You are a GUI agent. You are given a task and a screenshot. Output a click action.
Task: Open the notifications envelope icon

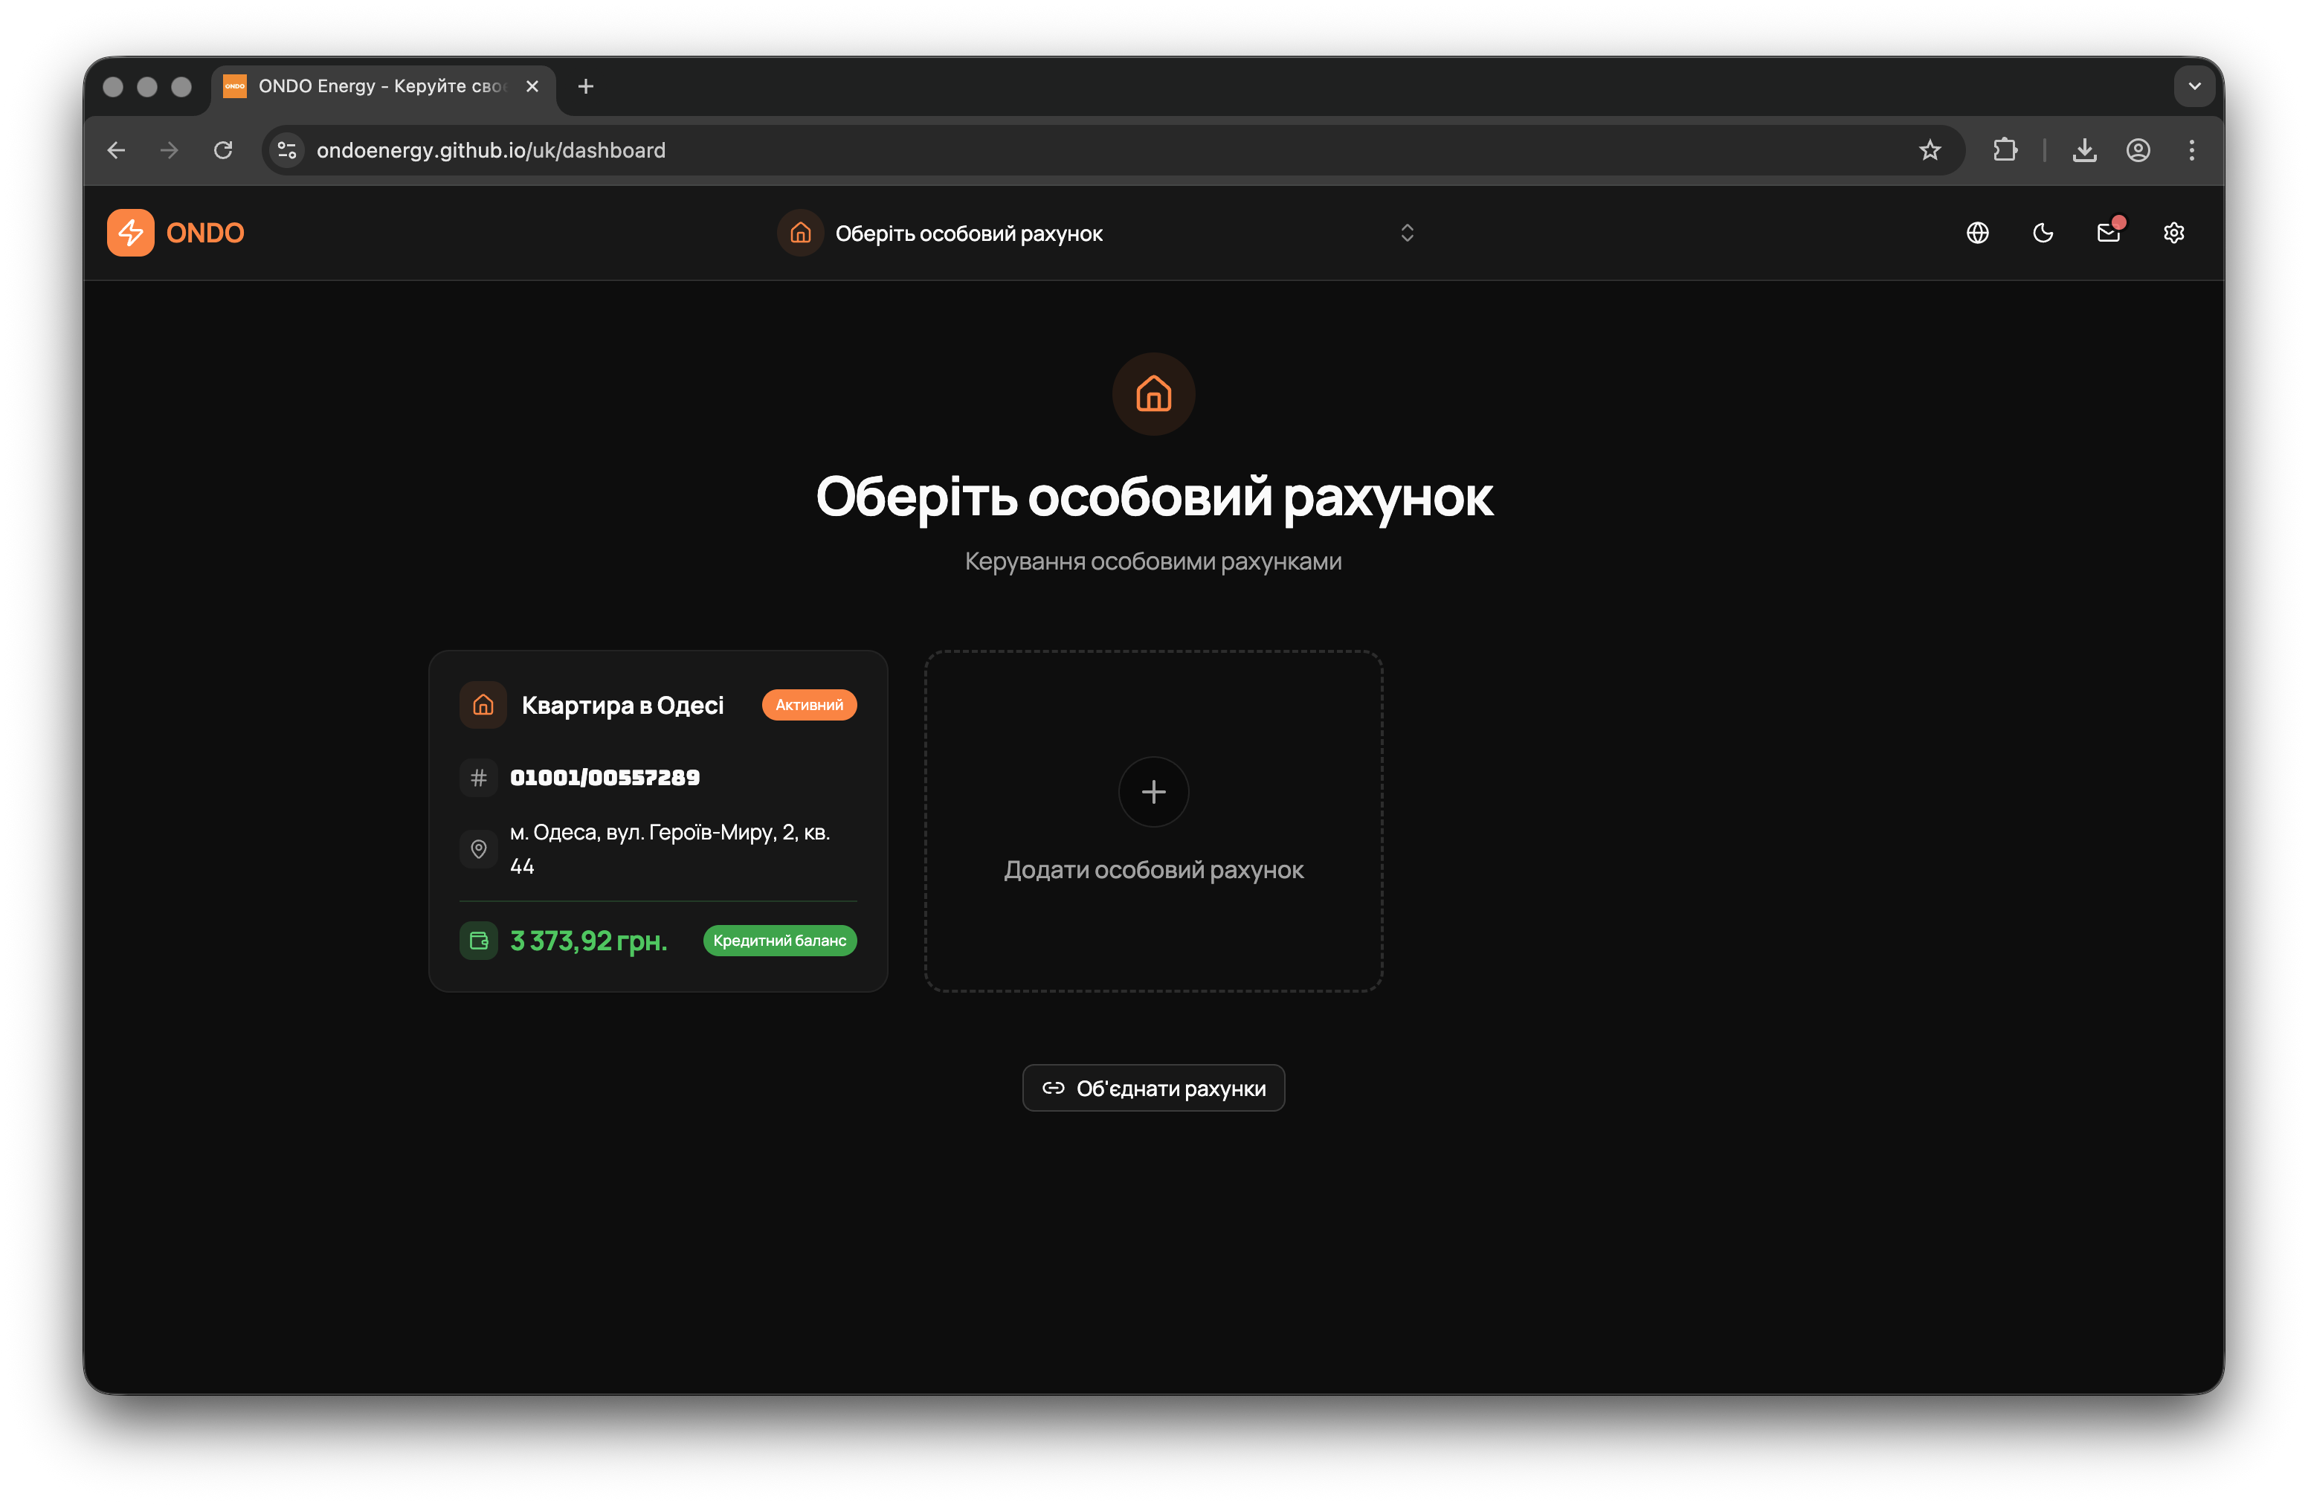[2108, 233]
